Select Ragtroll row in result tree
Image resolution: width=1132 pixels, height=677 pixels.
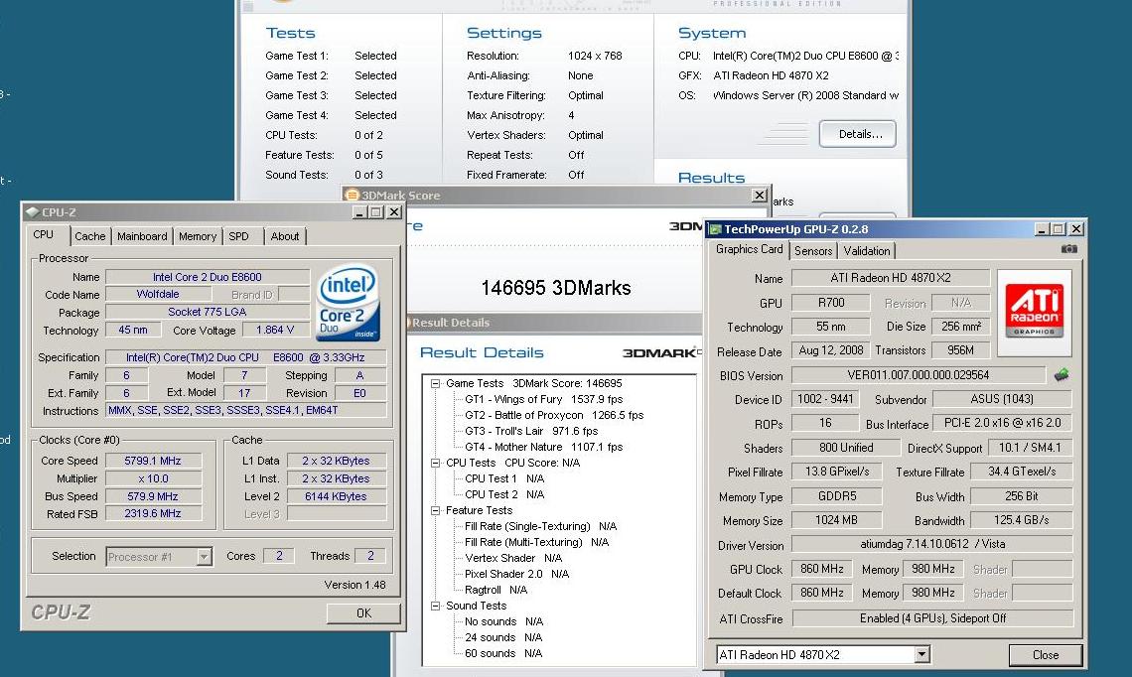pyautogui.click(x=495, y=590)
